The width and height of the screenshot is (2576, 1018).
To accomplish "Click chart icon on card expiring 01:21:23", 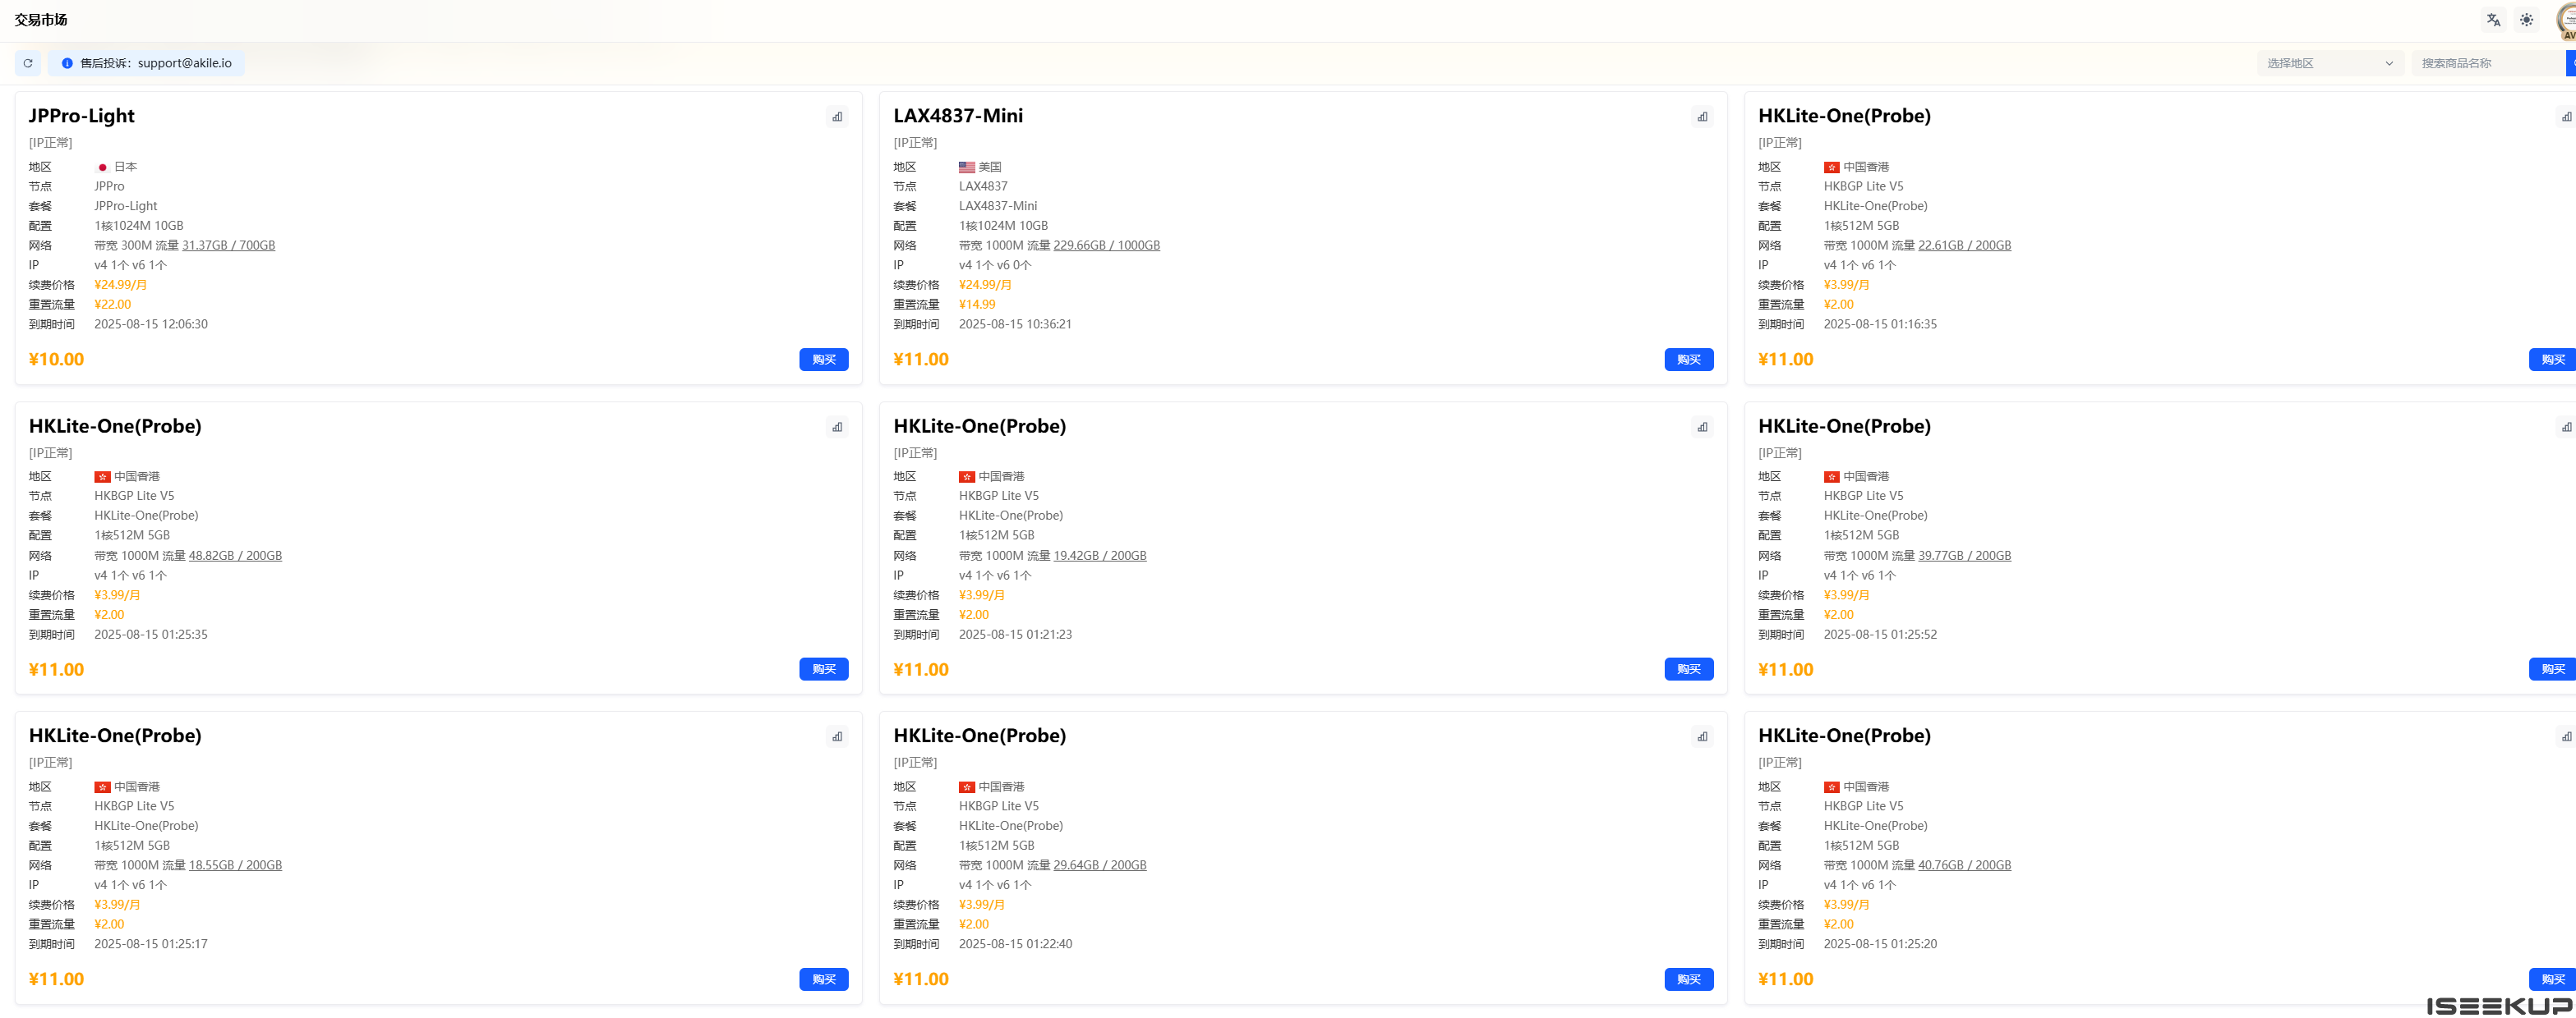I will click(1702, 428).
